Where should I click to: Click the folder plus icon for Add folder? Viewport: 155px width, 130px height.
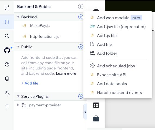pyautogui.click(x=92, y=53)
